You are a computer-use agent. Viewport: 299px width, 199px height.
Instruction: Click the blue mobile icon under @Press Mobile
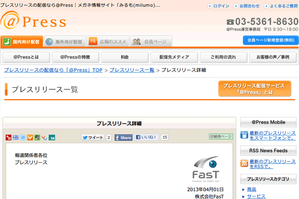(x=244, y=135)
